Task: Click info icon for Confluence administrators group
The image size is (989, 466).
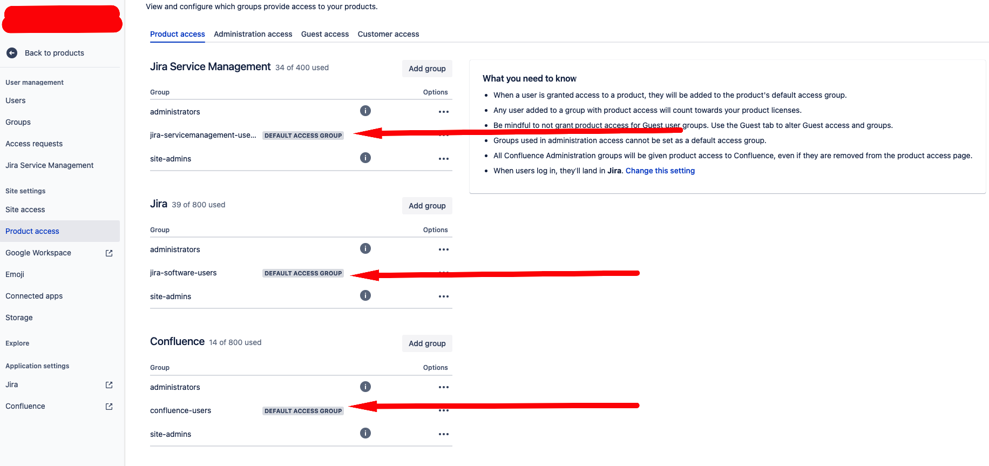Action: click(x=365, y=387)
